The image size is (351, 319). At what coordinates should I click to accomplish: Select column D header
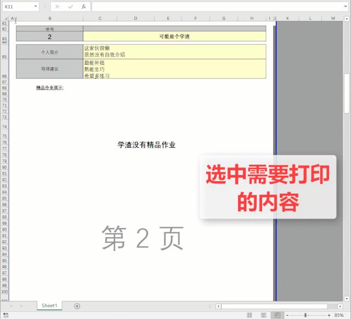click(135, 18)
